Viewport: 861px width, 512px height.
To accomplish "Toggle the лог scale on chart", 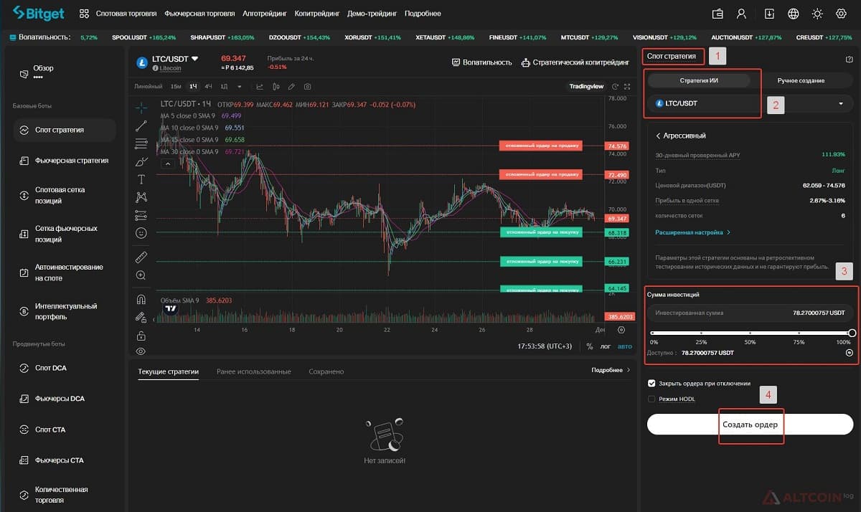I will point(606,346).
